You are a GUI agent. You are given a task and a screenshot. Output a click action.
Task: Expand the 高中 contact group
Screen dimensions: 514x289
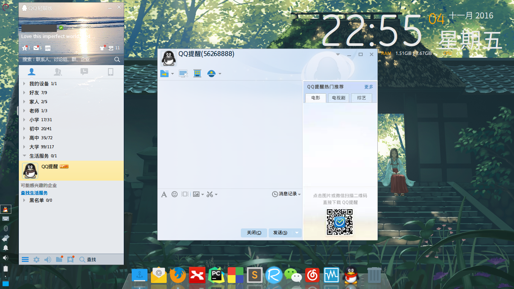coord(24,138)
